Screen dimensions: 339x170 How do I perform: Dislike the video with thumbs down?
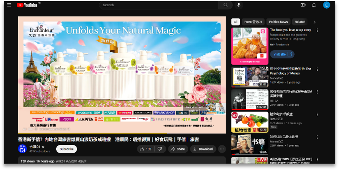pyautogui.click(x=160, y=149)
